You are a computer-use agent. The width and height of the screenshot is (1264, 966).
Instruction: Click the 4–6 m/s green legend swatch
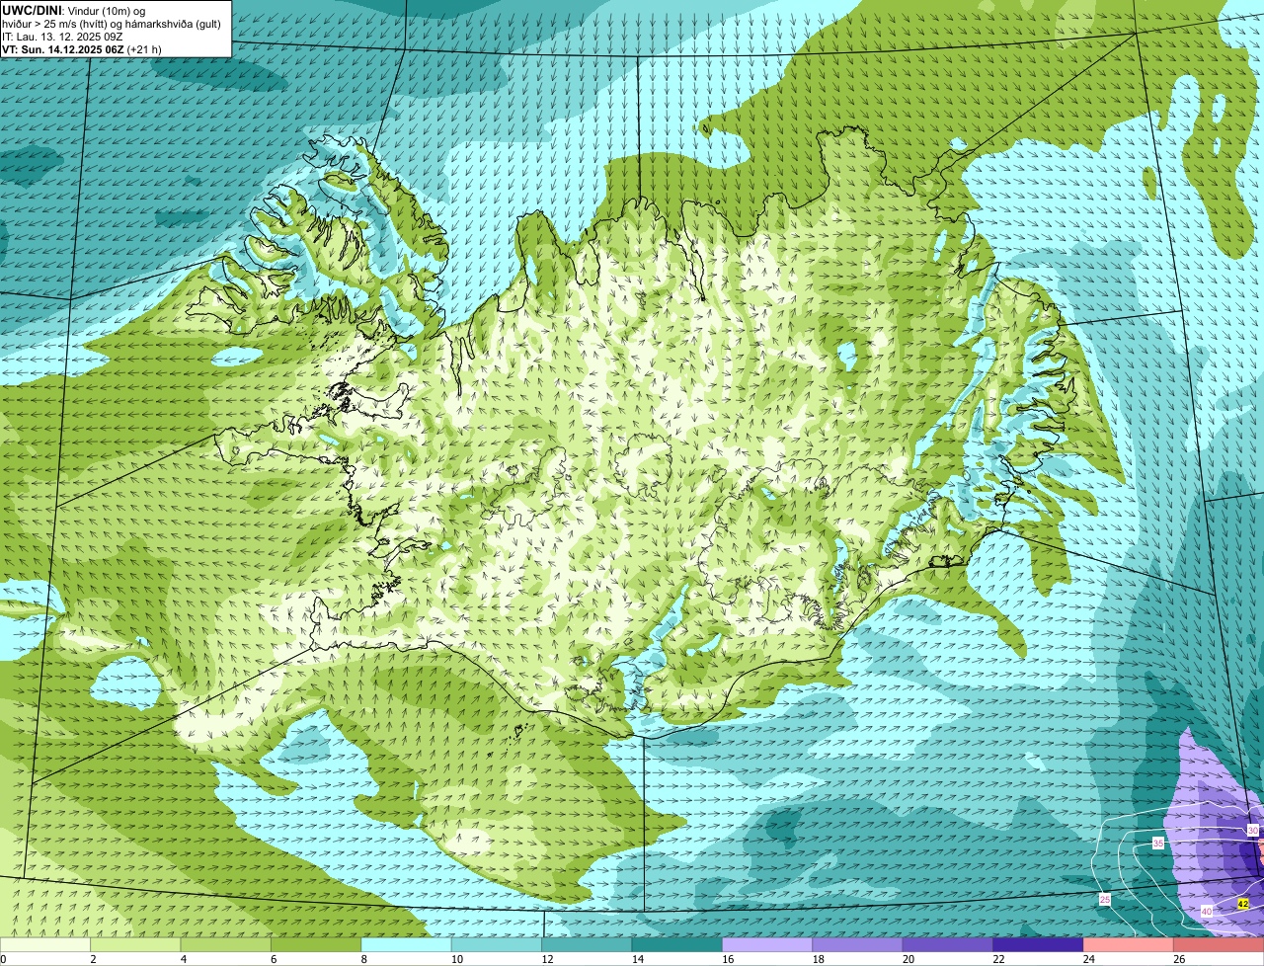click(226, 944)
